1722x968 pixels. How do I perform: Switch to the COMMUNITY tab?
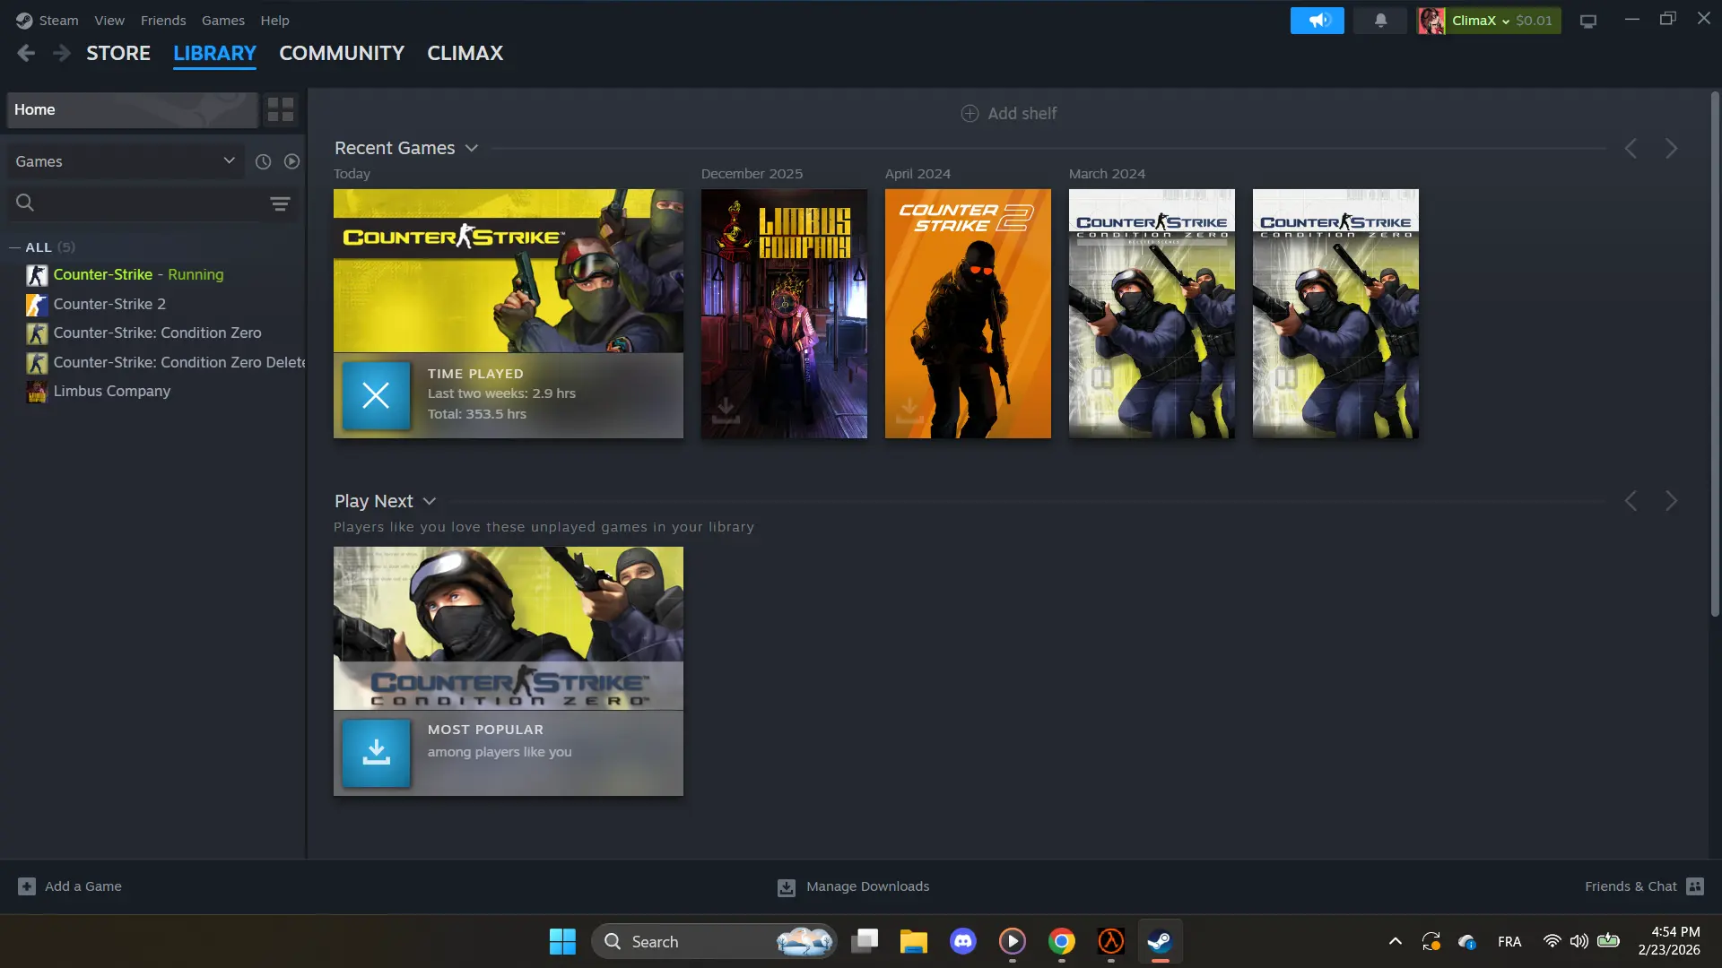pos(342,54)
